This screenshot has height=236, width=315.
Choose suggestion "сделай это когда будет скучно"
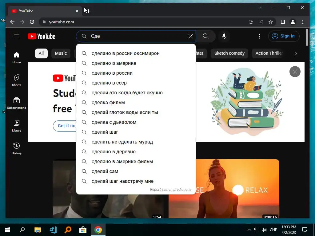tap(136, 93)
